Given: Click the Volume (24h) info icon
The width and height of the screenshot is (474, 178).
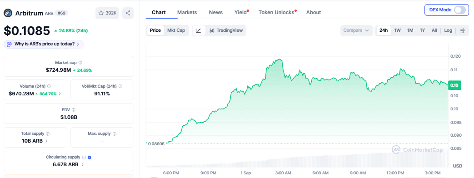Looking at the screenshot, I should coord(49,86).
